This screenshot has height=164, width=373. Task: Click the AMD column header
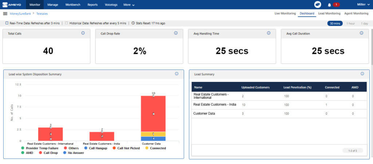[355, 87]
